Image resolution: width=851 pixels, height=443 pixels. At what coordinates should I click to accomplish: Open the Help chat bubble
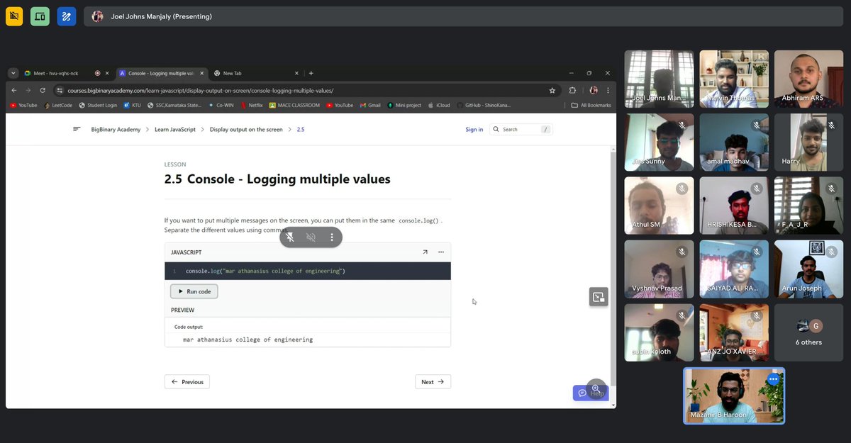(x=590, y=392)
